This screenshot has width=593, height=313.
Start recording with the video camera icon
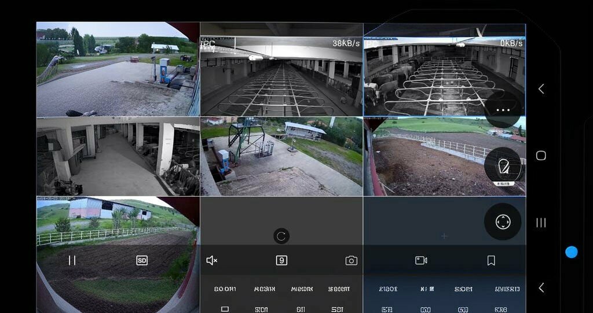click(x=421, y=260)
